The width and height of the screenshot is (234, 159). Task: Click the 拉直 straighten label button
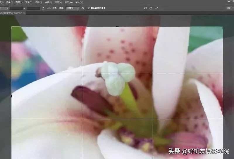(54, 8)
